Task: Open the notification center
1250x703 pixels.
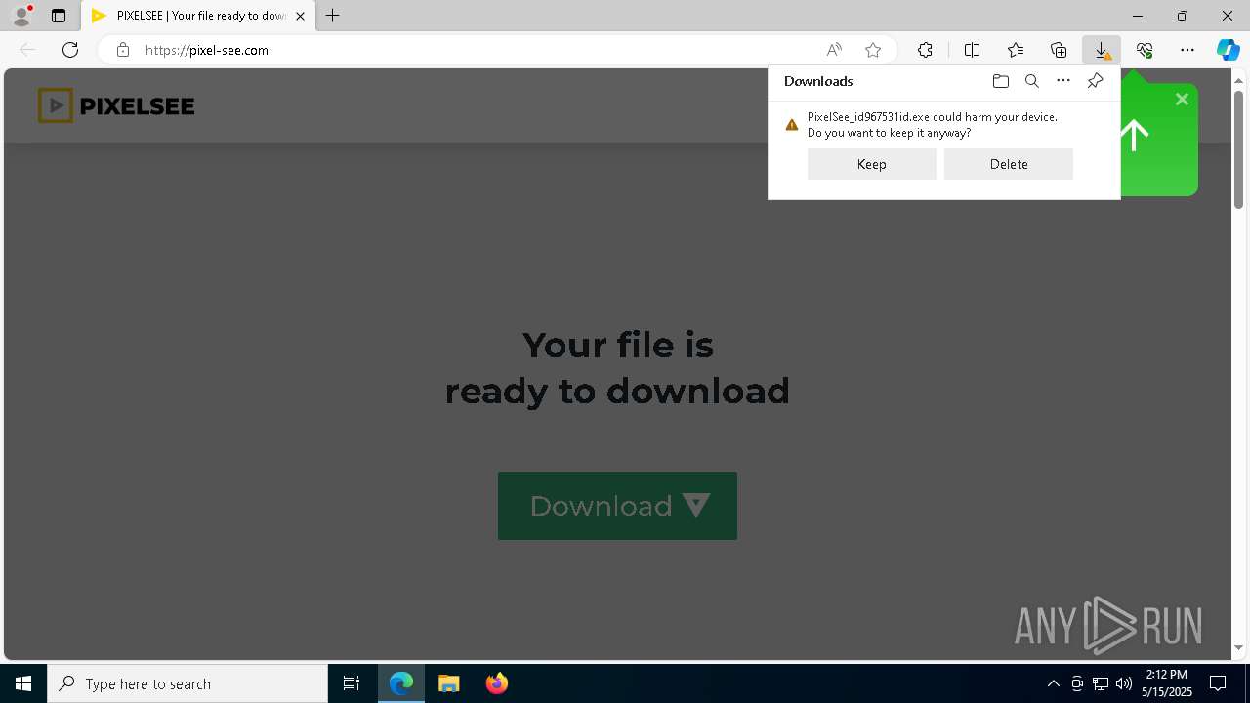Action: coord(1218,683)
